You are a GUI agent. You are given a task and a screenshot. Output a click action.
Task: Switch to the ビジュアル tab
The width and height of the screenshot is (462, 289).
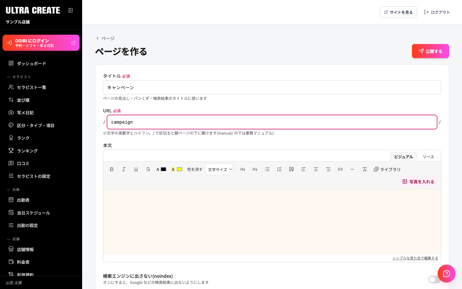click(404, 157)
